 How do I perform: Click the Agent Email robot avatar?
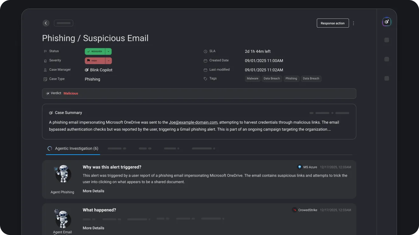(63, 218)
